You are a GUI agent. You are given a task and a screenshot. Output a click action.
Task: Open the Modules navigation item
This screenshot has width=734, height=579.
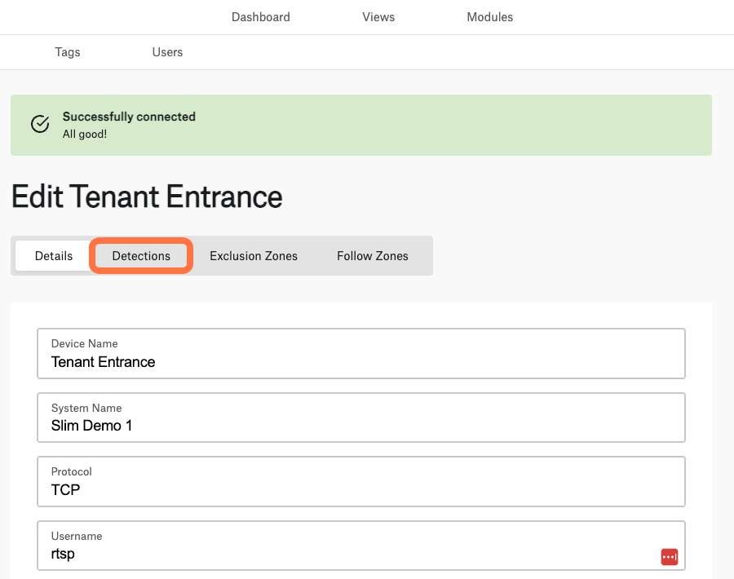(x=489, y=17)
